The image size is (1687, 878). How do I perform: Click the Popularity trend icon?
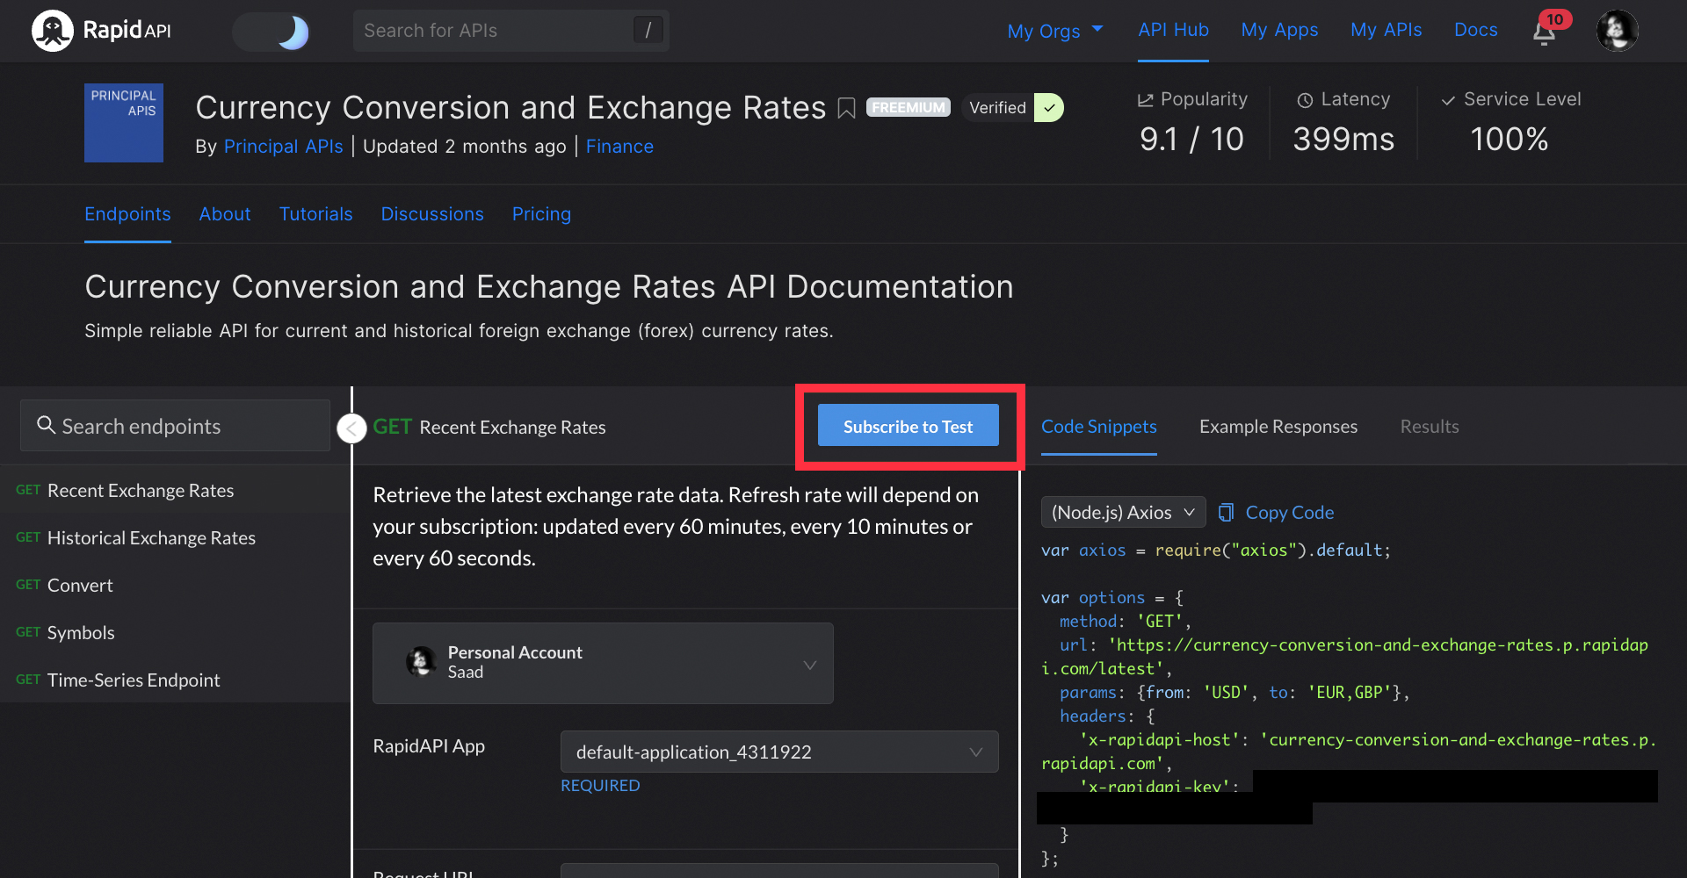pos(1145,100)
